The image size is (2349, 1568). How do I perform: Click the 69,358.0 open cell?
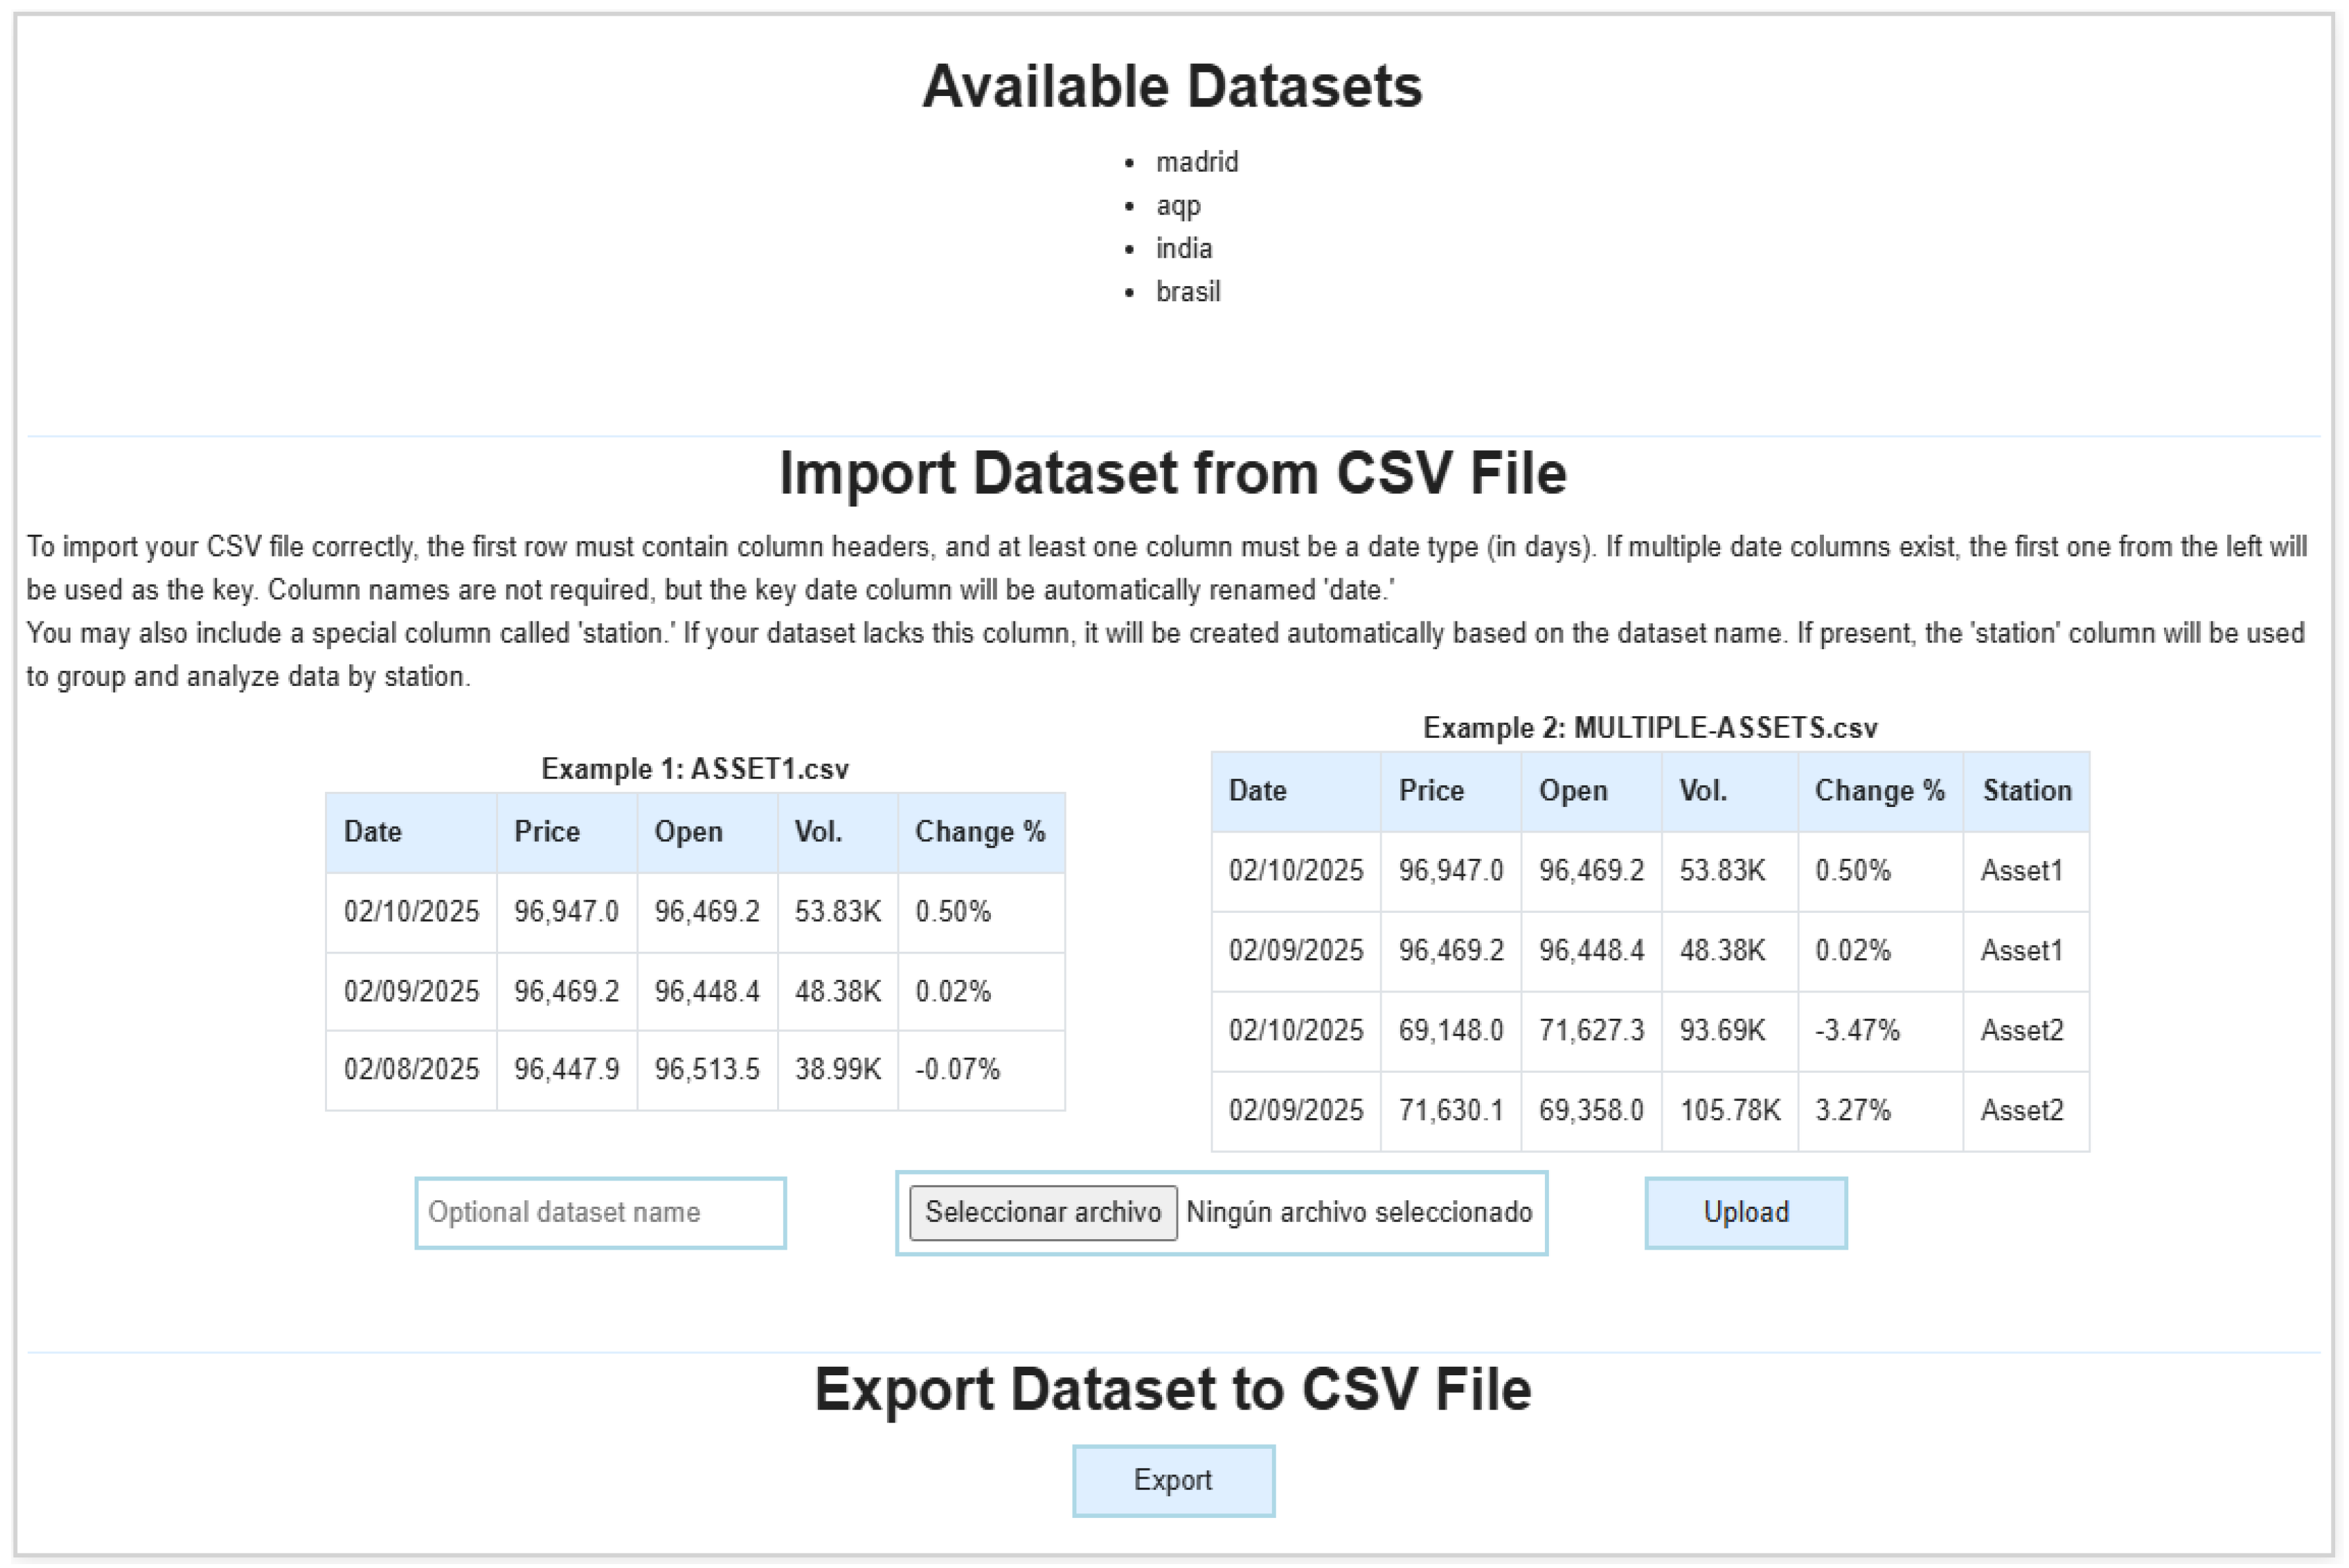point(1591,1111)
